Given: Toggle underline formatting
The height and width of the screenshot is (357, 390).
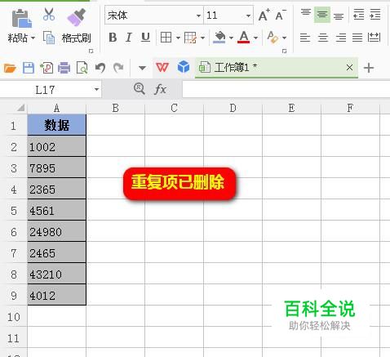Looking at the screenshot, I should click(x=145, y=38).
